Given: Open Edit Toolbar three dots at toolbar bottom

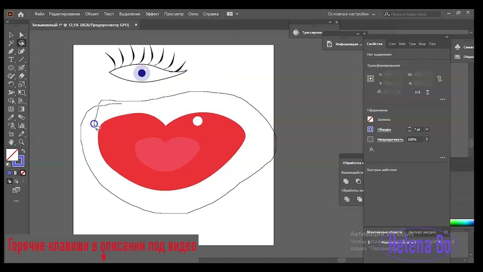Looking at the screenshot, I should pos(16,201).
